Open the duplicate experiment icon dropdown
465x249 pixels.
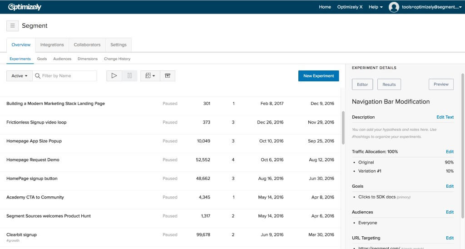point(150,76)
